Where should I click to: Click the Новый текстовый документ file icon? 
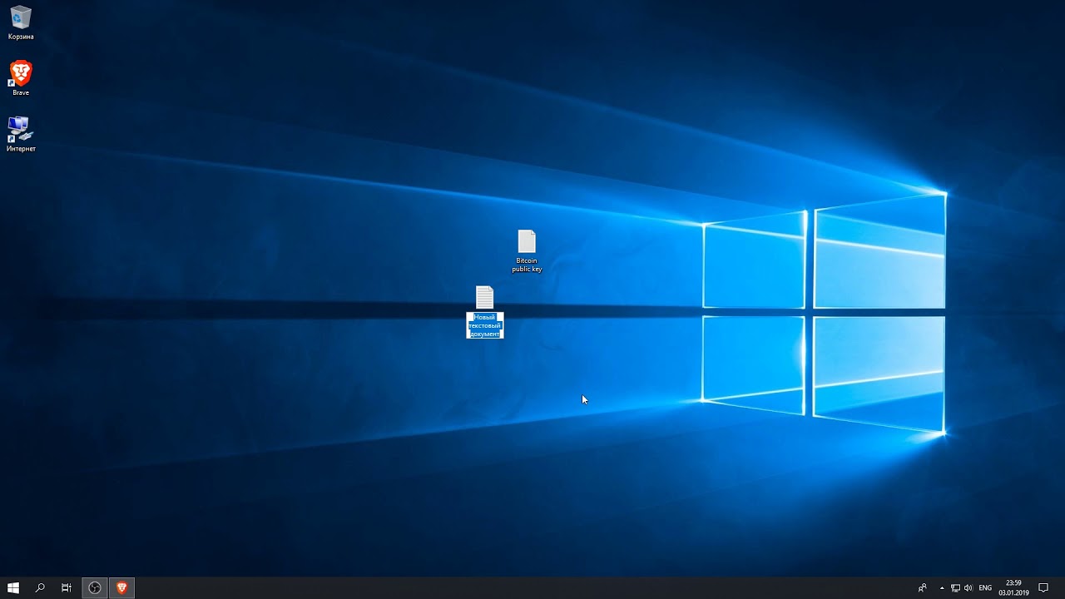point(485,297)
